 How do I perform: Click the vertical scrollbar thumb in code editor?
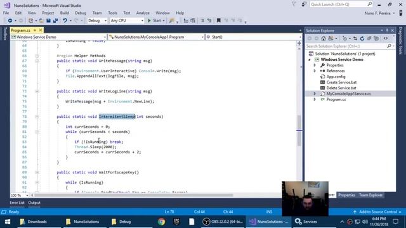[299, 130]
